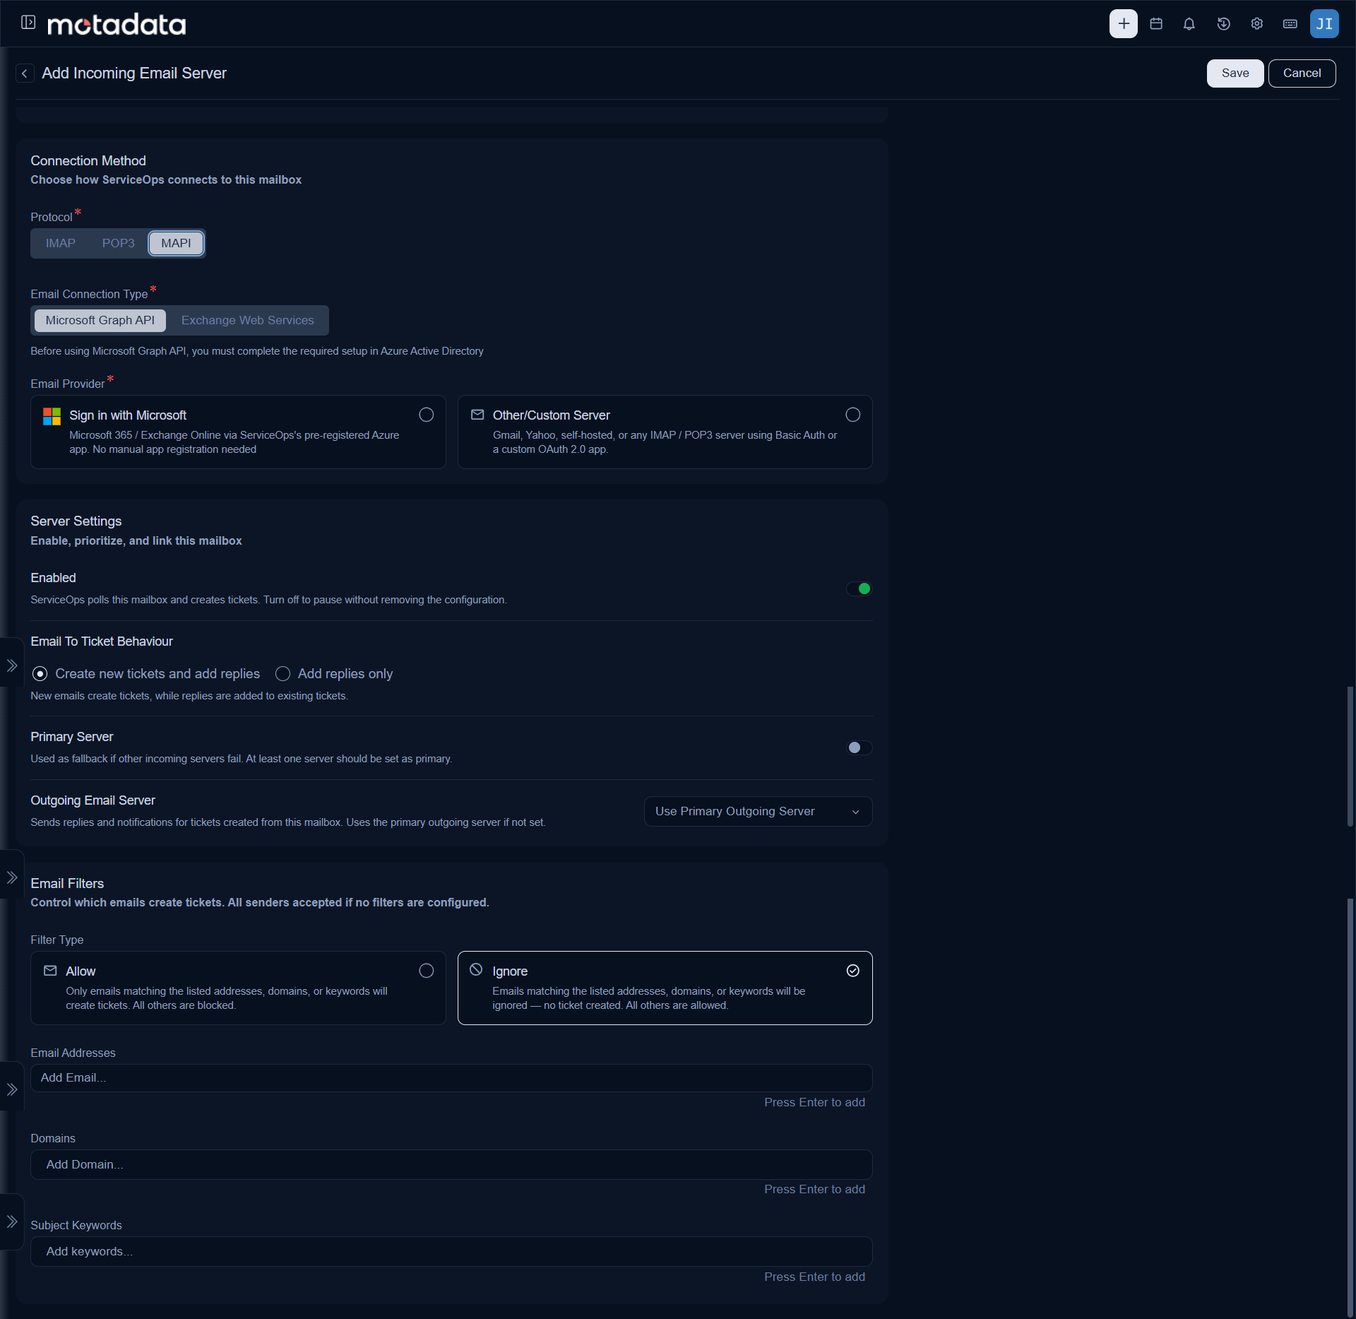Open the calendar icon in top bar
The image size is (1356, 1319).
point(1156,23)
